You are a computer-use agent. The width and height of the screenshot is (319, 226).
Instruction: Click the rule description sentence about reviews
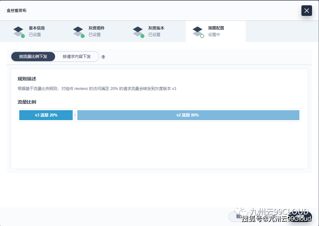pyautogui.click(x=97, y=89)
